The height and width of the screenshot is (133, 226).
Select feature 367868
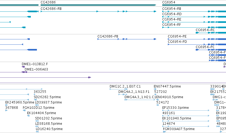(6, 110)
